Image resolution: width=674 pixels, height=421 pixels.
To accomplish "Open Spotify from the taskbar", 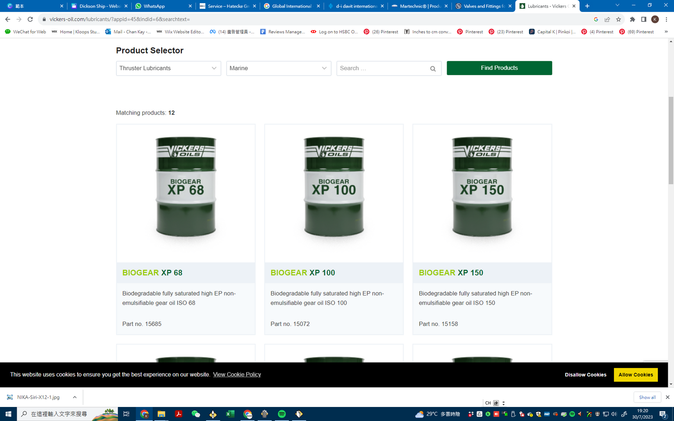I will (282, 414).
